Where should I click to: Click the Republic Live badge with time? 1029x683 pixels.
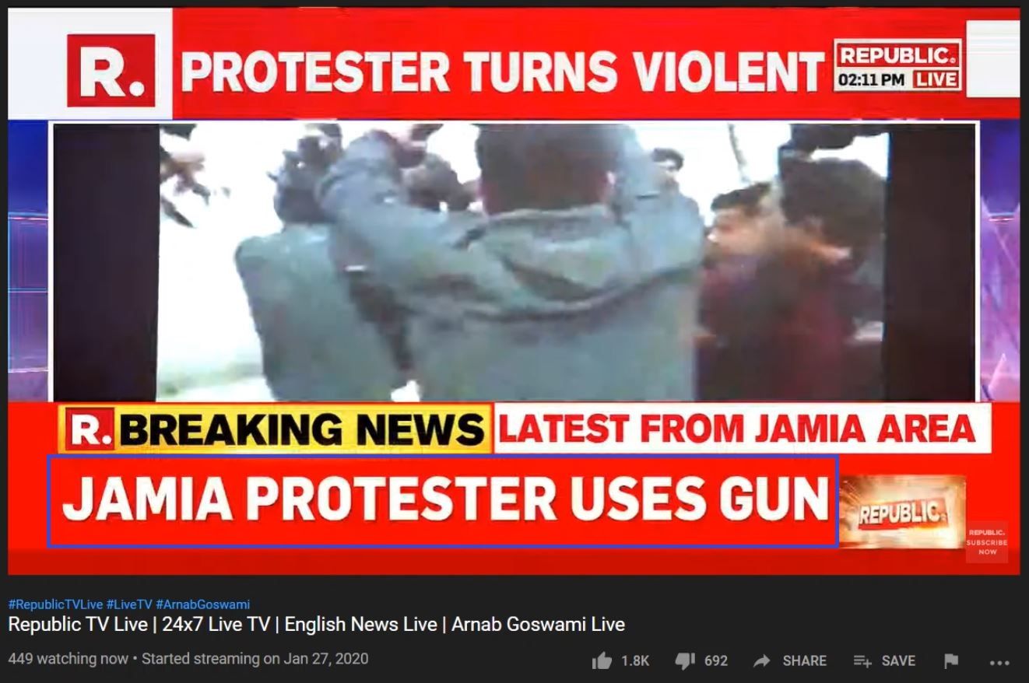point(897,66)
